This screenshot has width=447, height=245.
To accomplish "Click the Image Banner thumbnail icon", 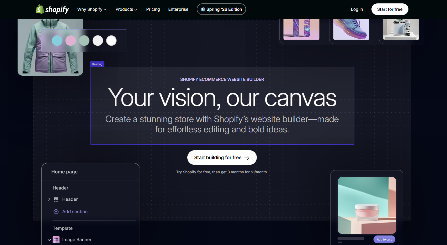I will click(x=56, y=240).
